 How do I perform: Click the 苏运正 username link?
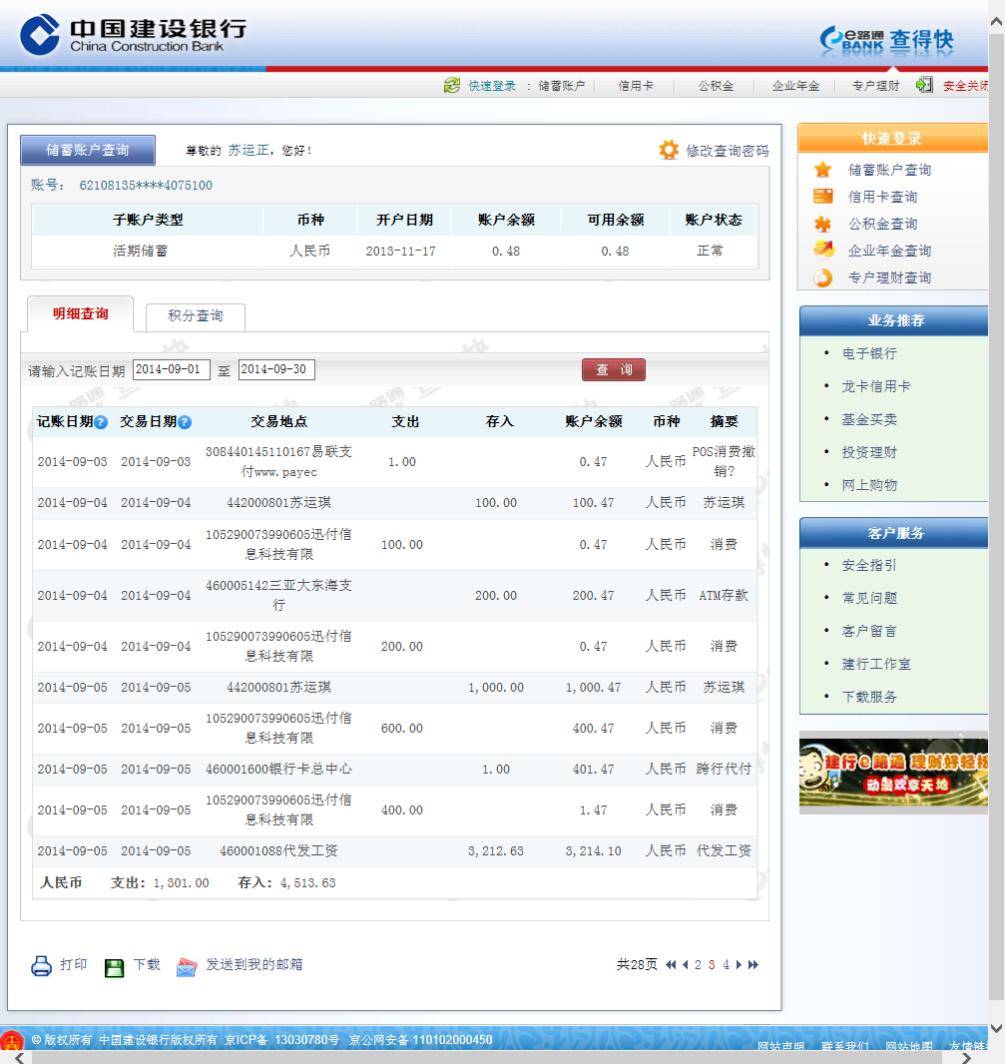coord(248,150)
